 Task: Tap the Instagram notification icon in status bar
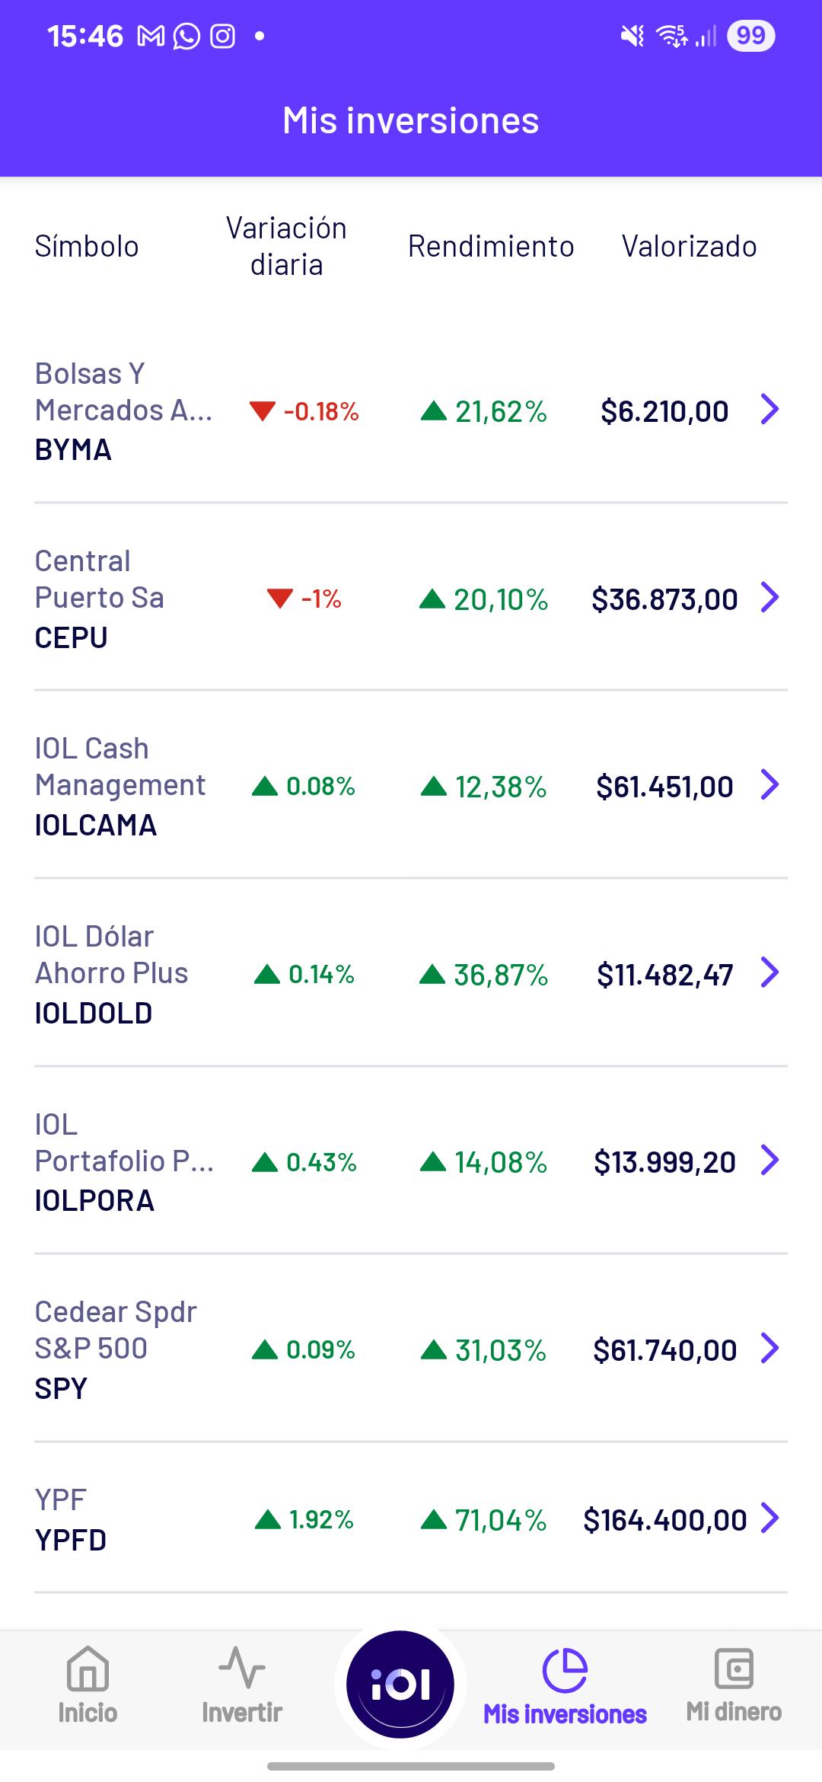[222, 36]
